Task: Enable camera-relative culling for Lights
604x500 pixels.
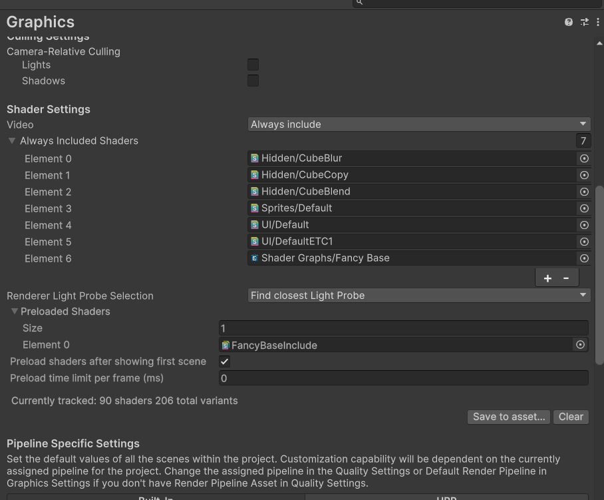Action: 253,65
